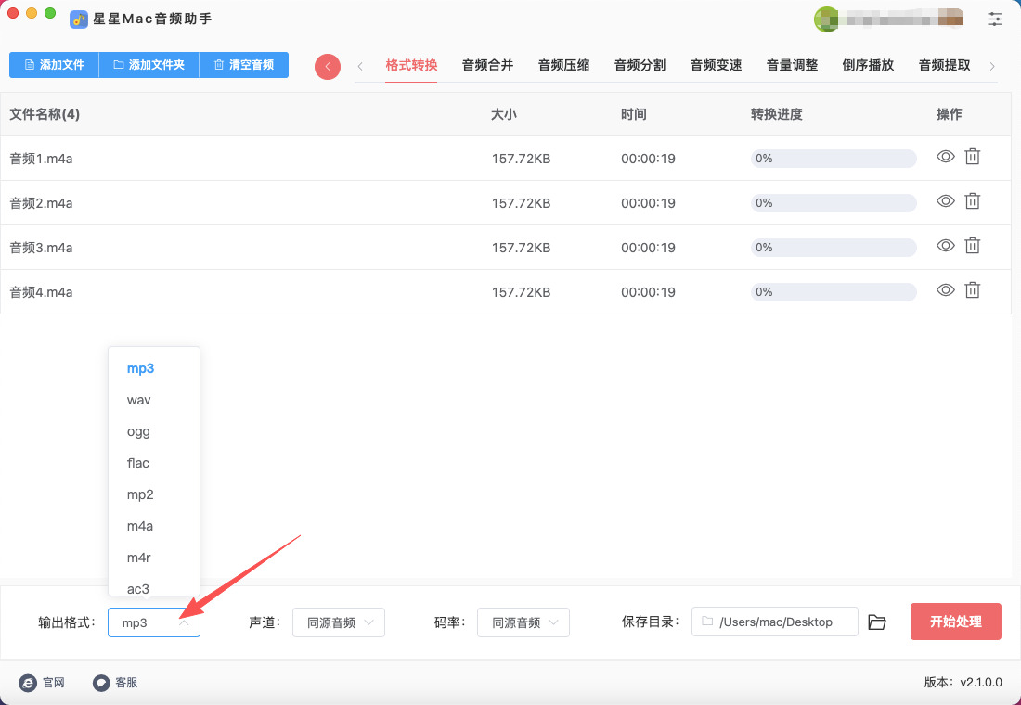Click the trash icon for 音频1.m4a
Viewport: 1021px width, 705px height.
point(972,157)
